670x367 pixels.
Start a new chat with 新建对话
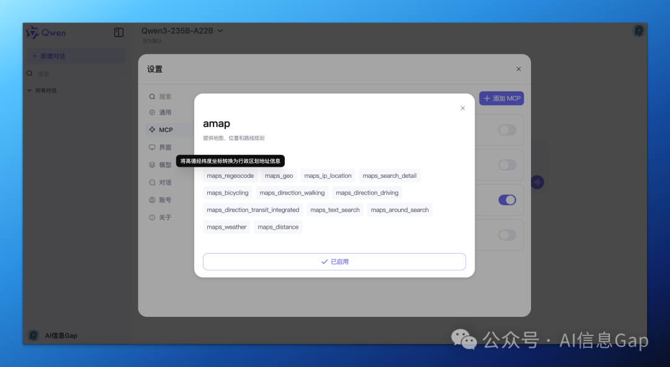point(76,56)
